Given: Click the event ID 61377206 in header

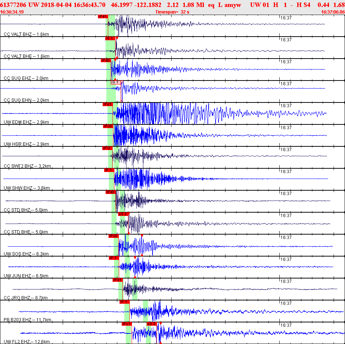Looking at the screenshot, I should [14, 5].
